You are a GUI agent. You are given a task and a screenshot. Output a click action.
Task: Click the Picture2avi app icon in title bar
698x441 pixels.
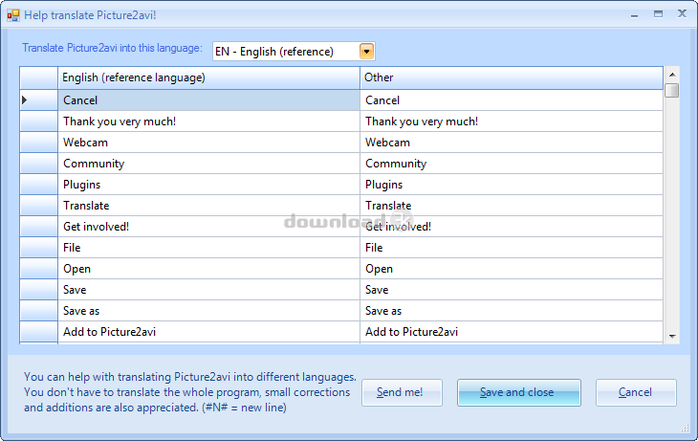(x=13, y=15)
